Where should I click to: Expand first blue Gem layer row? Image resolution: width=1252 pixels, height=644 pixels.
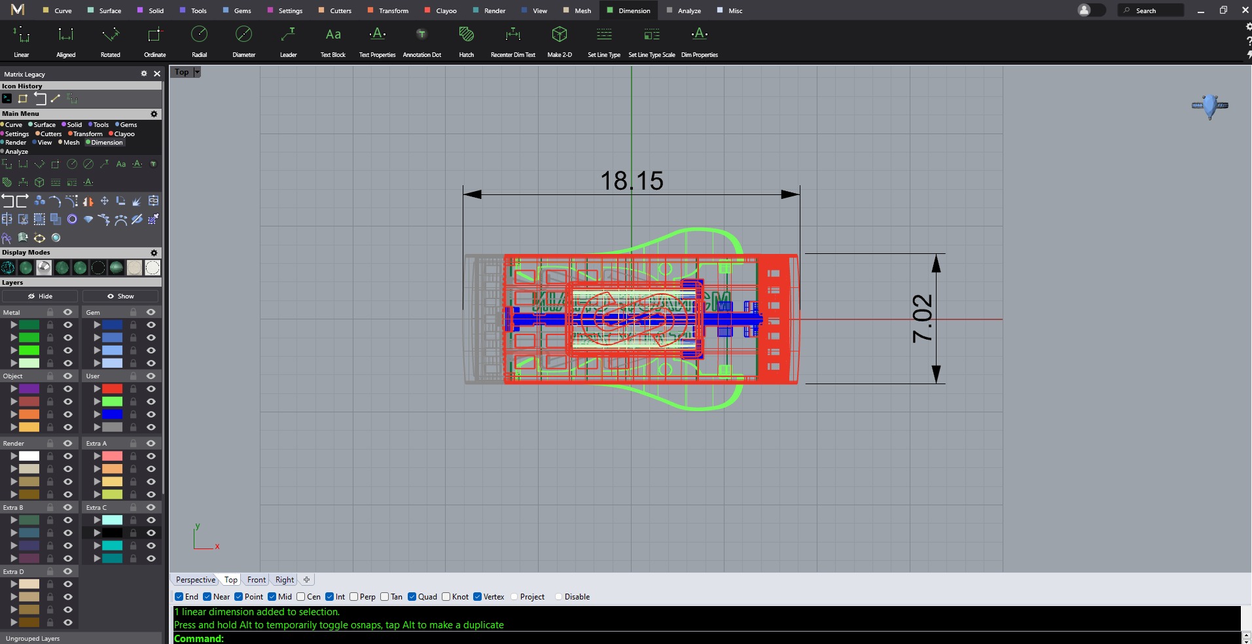coord(97,325)
